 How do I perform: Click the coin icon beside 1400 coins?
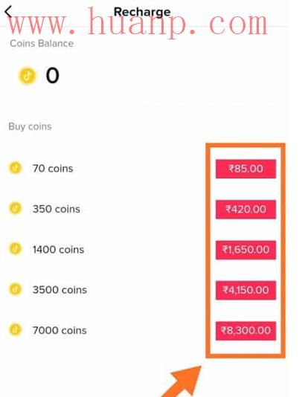tap(16, 249)
